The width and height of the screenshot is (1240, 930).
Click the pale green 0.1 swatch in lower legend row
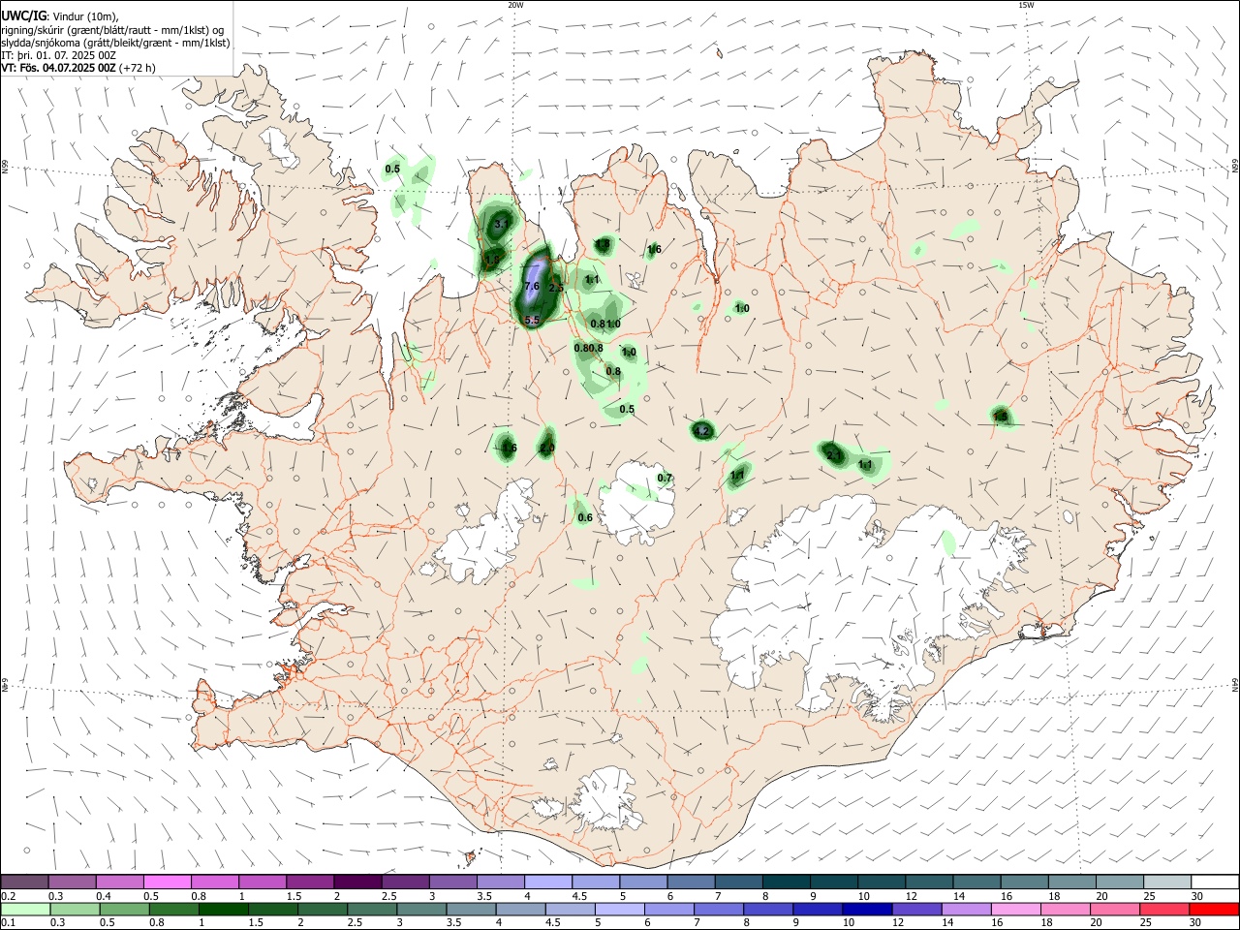tap(25, 909)
